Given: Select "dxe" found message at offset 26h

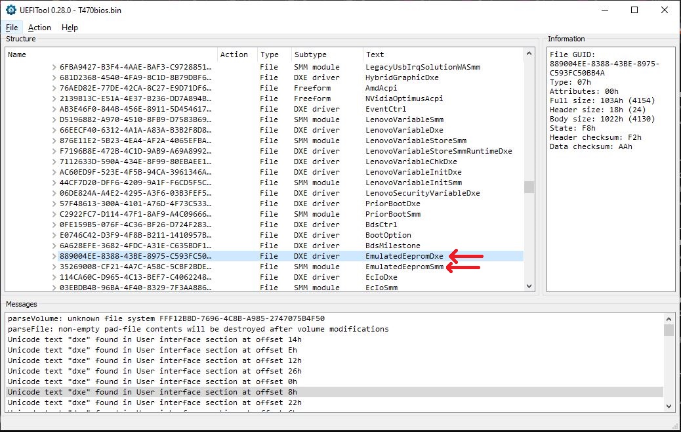Looking at the screenshot, I should 155,371.
